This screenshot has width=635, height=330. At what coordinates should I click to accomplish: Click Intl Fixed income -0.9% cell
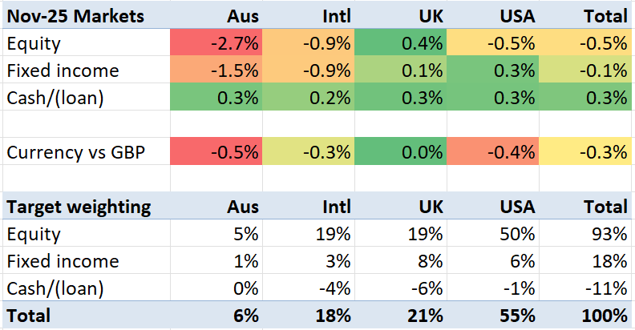tap(309, 70)
